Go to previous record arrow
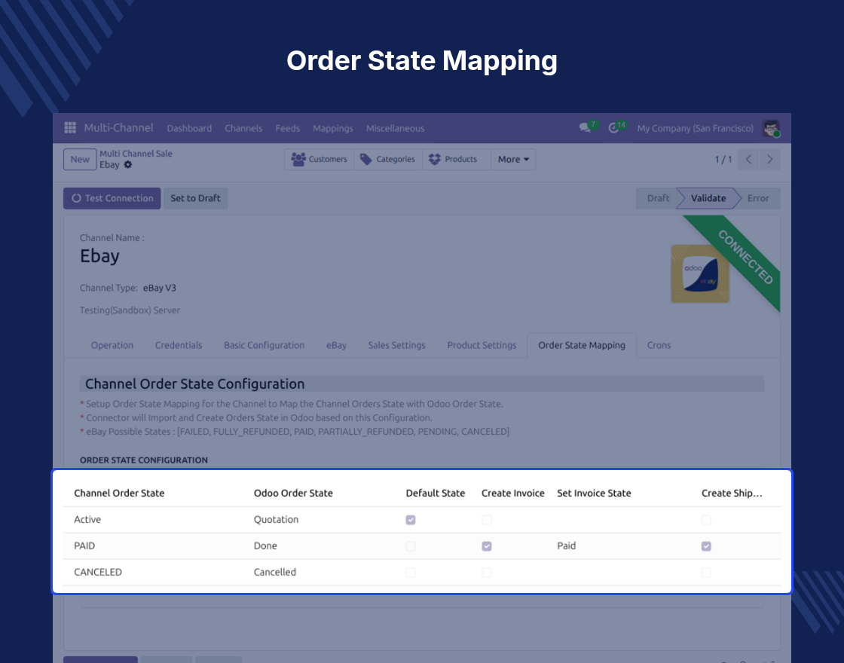Viewport: 844px width, 663px height. 748,159
